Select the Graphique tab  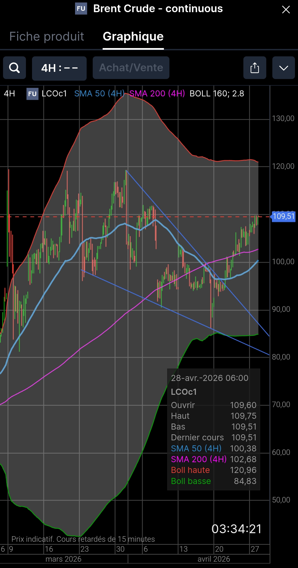133,36
